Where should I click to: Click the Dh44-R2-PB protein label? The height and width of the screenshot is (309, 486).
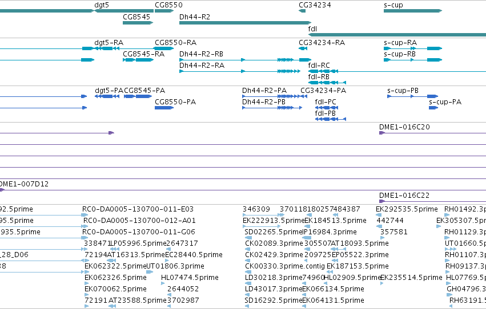(x=264, y=102)
